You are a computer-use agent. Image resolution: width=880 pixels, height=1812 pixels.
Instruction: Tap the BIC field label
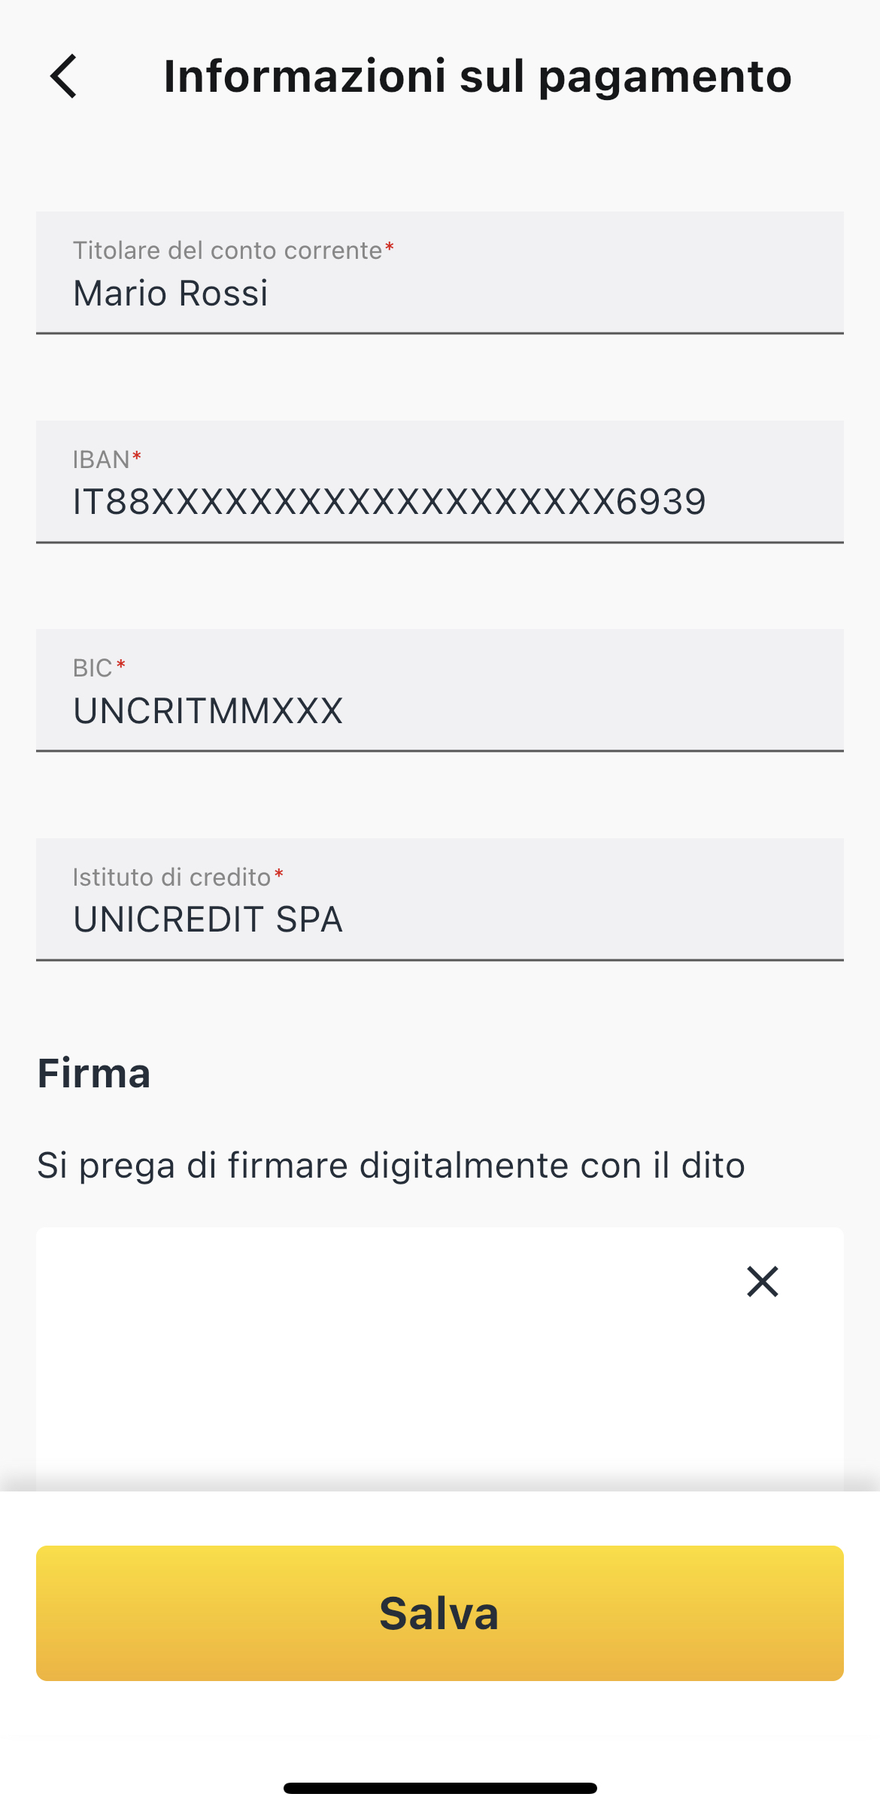pos(93,668)
